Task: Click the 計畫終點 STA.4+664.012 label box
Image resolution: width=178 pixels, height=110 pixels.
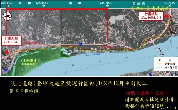Action: (x=151, y=16)
